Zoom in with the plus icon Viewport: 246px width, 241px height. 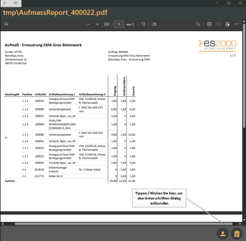click(97, 25)
